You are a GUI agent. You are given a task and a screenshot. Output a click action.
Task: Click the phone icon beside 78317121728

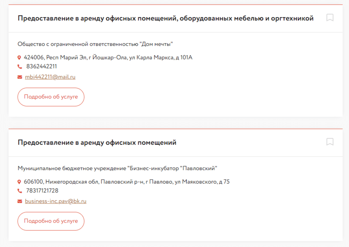coord(20,191)
